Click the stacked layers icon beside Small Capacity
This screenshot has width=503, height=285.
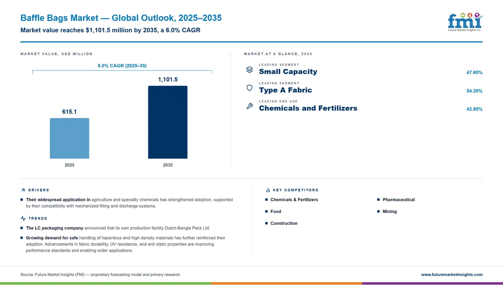[249, 69]
